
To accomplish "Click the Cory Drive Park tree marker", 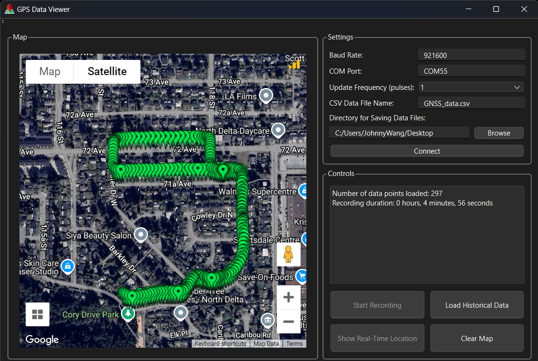I will pos(128,313).
